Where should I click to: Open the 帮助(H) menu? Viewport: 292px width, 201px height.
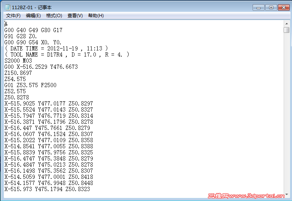tap(96, 16)
